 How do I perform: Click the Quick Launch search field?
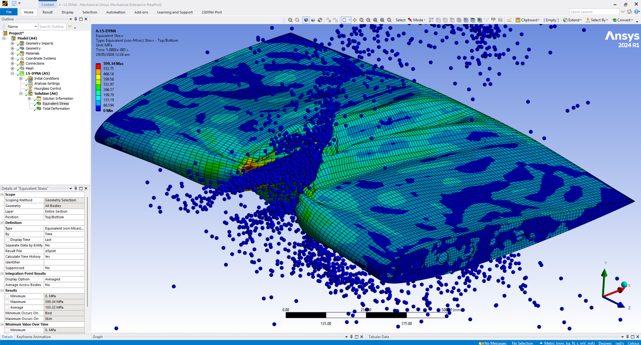[594, 12]
